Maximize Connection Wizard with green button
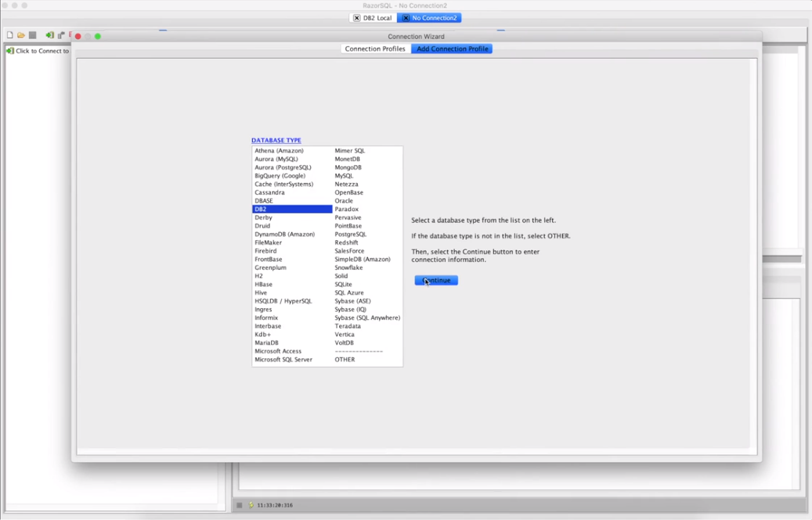Image resolution: width=812 pixels, height=520 pixels. pyautogui.click(x=98, y=36)
